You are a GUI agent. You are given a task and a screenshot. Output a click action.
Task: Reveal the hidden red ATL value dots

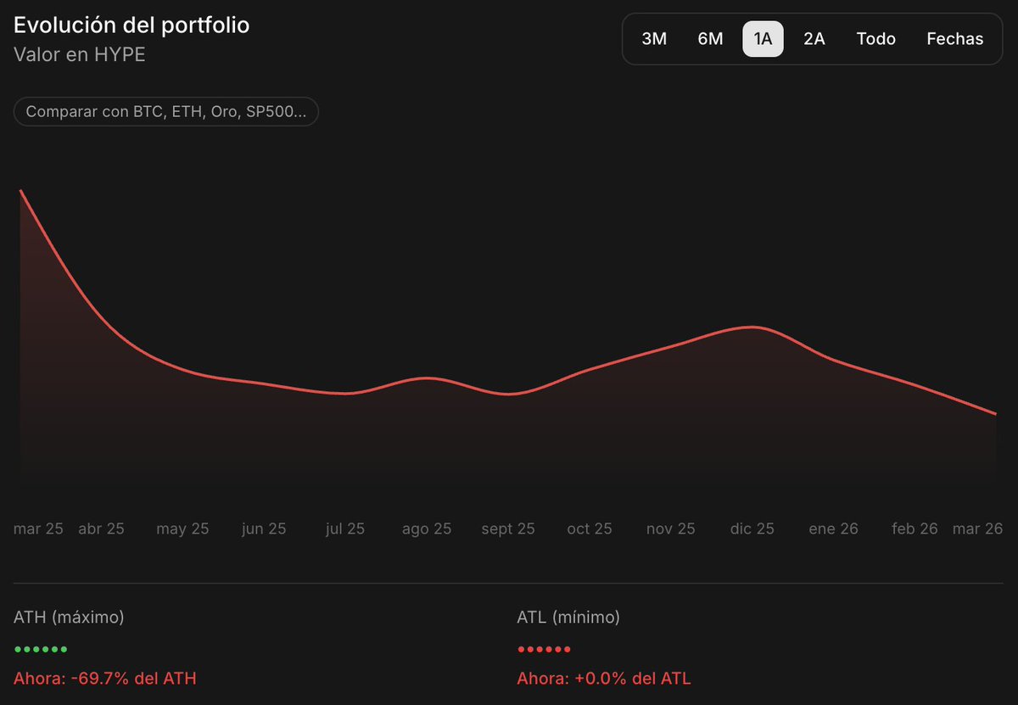click(x=544, y=650)
